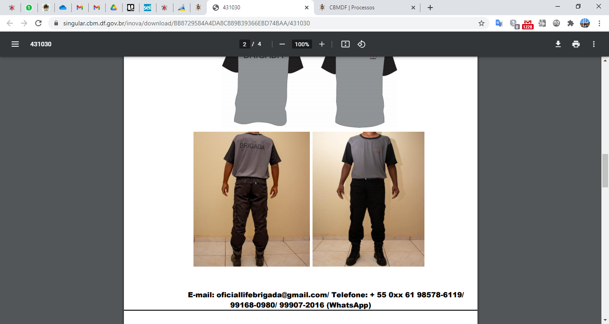
Task: Switch to the book icon pinned tab
Action: [x=131, y=8]
